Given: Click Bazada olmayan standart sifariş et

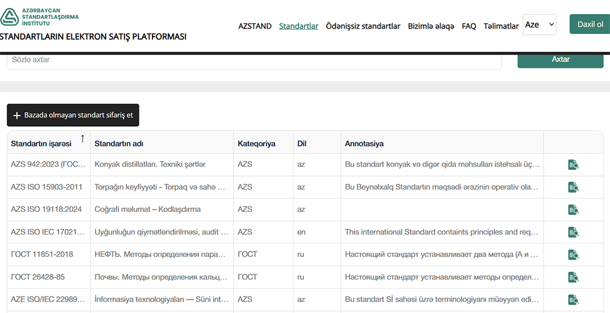Looking at the screenshot, I should click(73, 115).
